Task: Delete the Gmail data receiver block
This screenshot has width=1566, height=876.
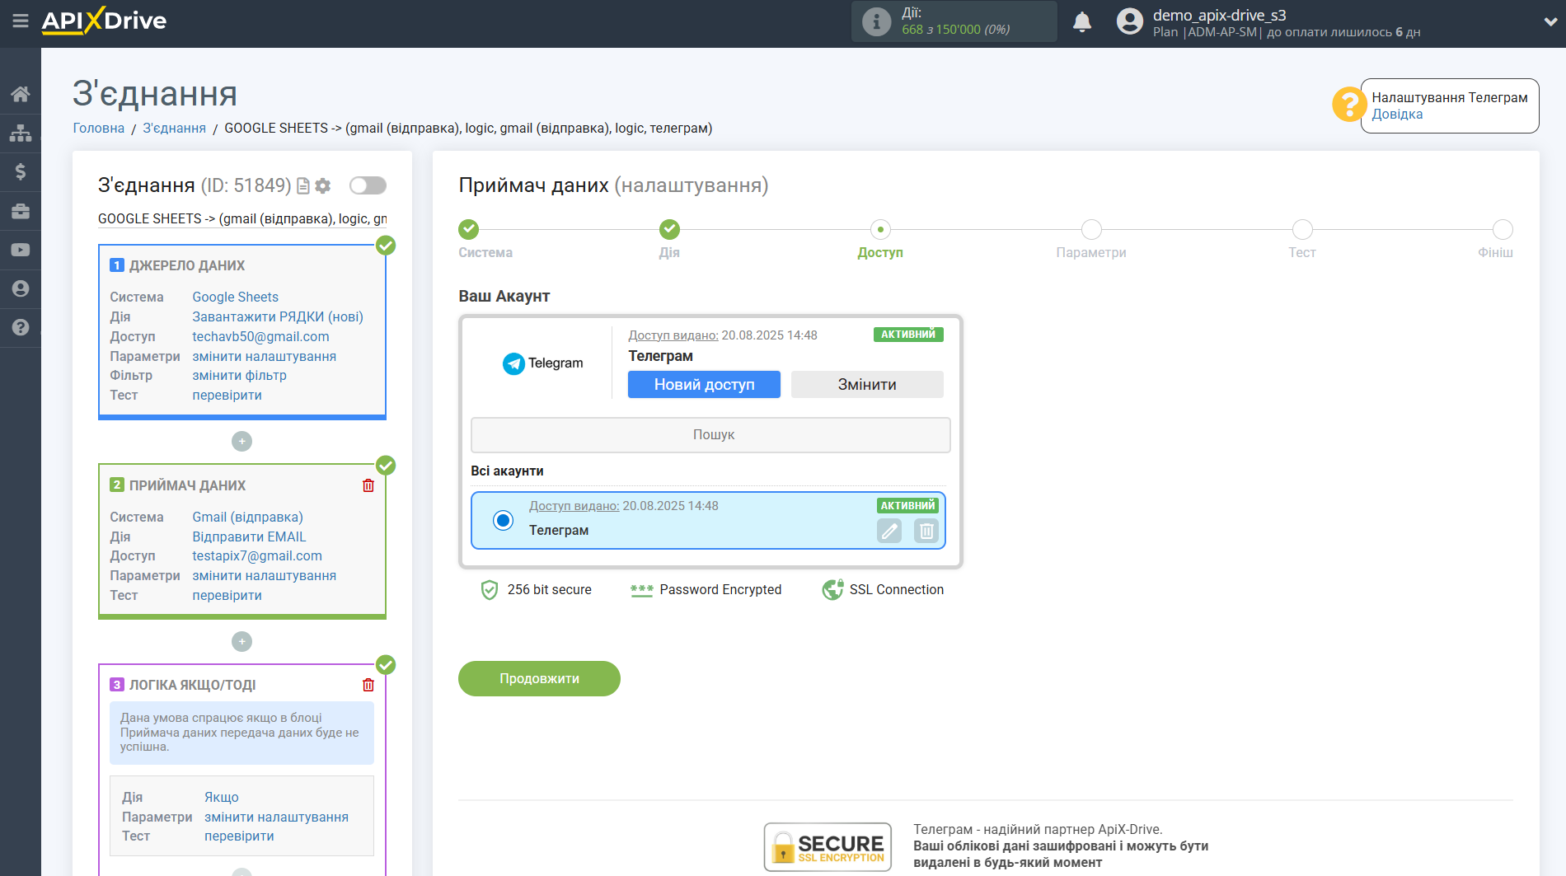Action: pos(368,485)
